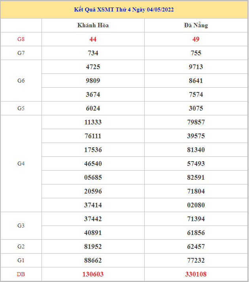Select the Khánh Hòa G4 number 17536
Image resolution: width=249 pixels, height=282 pixels.
coord(93,150)
